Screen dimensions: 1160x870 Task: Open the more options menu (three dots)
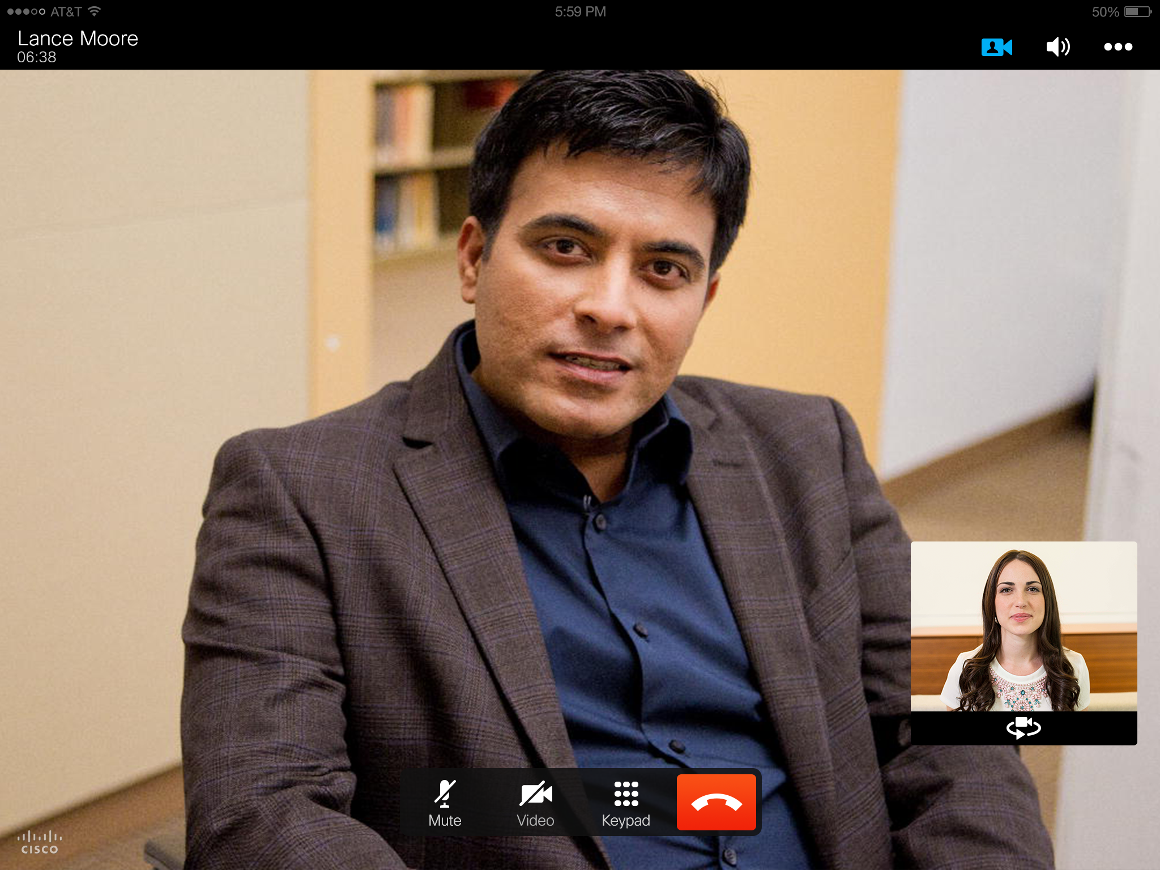(1118, 47)
